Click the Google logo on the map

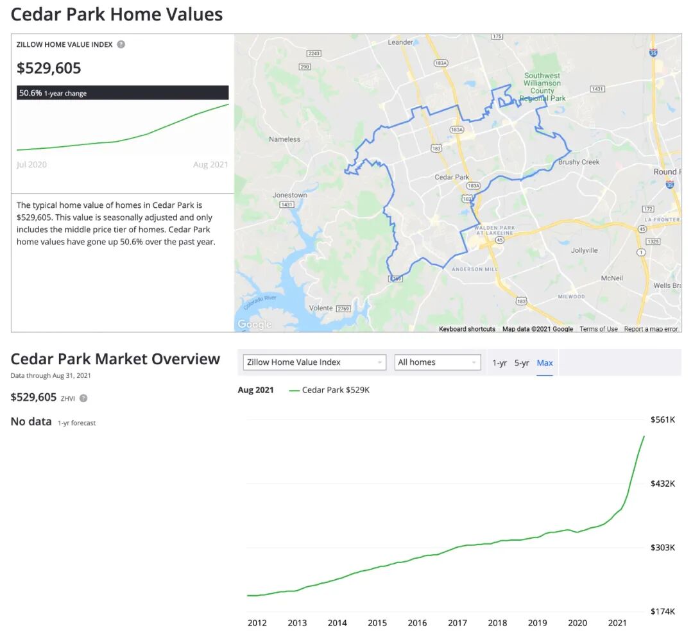click(x=254, y=324)
